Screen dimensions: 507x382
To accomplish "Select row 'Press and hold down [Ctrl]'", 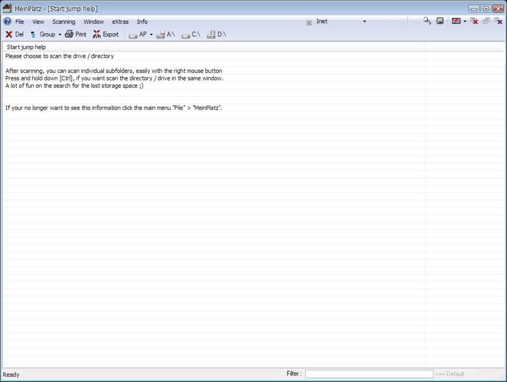I will (114, 78).
